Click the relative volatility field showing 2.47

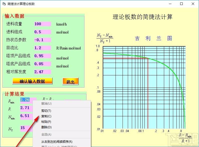[43, 72]
